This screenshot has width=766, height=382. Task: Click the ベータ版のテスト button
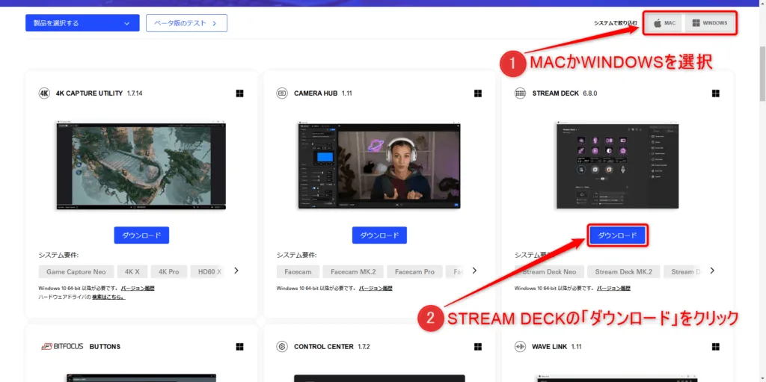click(186, 23)
